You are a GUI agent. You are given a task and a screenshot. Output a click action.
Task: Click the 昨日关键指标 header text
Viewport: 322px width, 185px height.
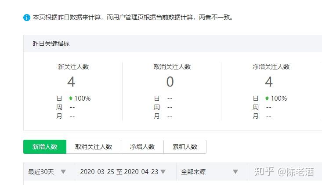(x=51, y=44)
